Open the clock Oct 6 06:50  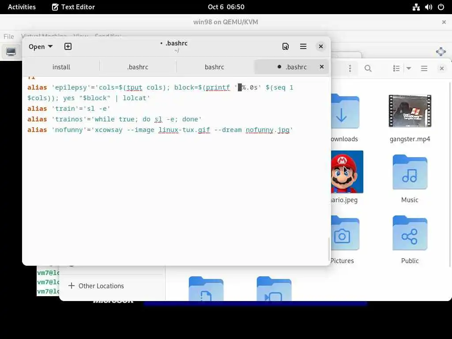(x=226, y=7)
